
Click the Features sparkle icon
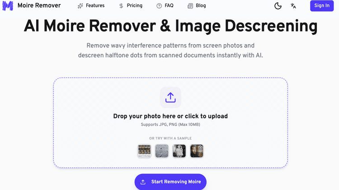tap(80, 6)
